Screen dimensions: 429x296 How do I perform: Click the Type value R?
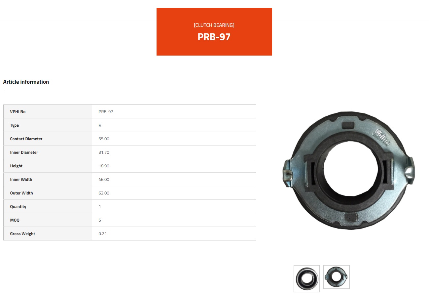(x=100, y=125)
